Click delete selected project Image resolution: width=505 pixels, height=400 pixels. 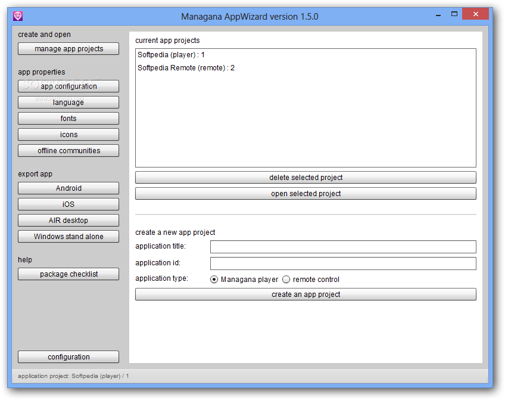(x=306, y=178)
